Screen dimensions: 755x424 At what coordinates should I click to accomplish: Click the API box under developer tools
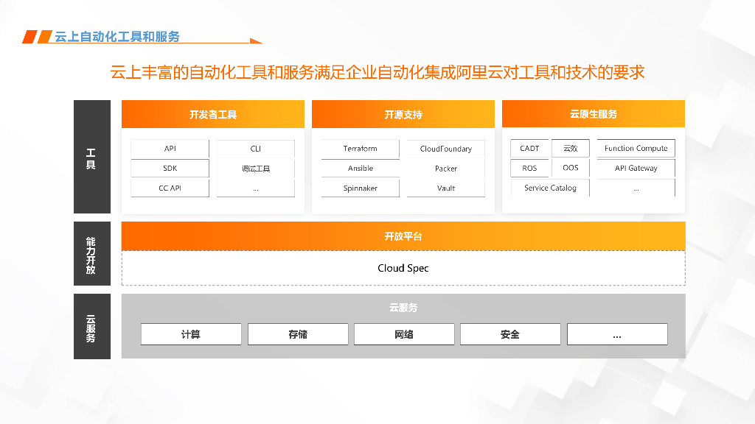pos(170,149)
